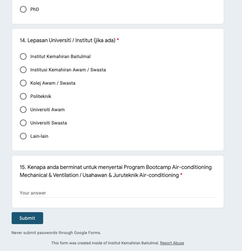Open the Report Abuse link
Viewport: 242px width, 251px height.
click(x=172, y=243)
